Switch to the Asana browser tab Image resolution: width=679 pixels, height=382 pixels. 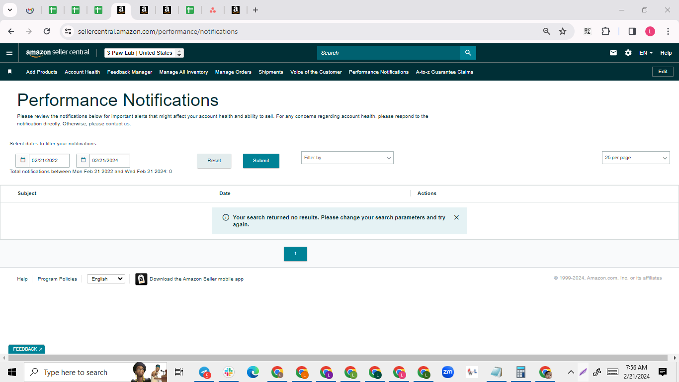point(213,10)
